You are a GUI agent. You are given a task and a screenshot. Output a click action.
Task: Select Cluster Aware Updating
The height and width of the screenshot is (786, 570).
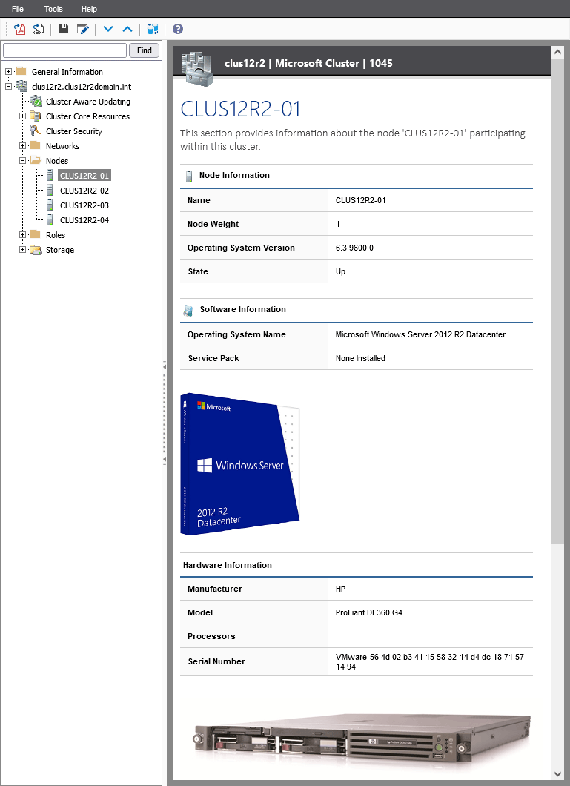tap(88, 102)
